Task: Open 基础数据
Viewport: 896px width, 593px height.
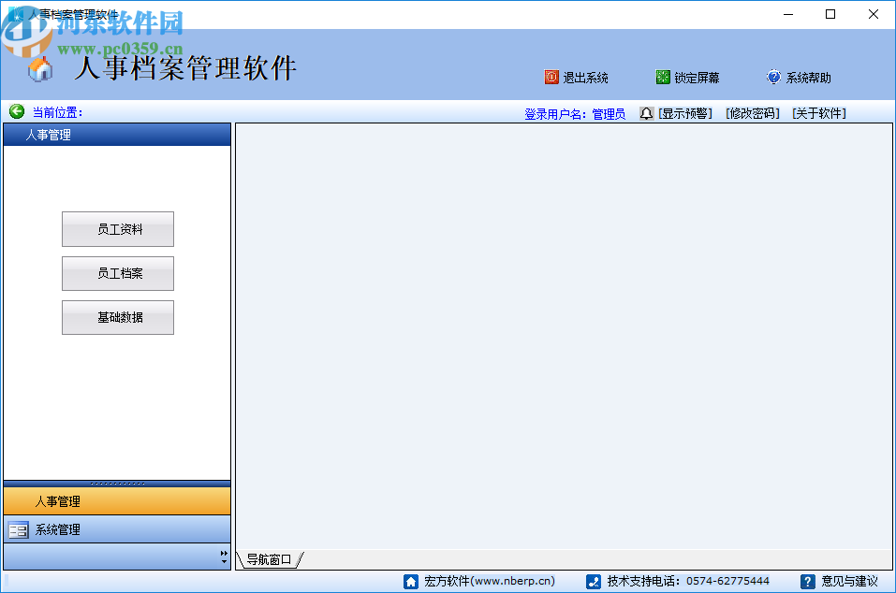Action: (117, 317)
